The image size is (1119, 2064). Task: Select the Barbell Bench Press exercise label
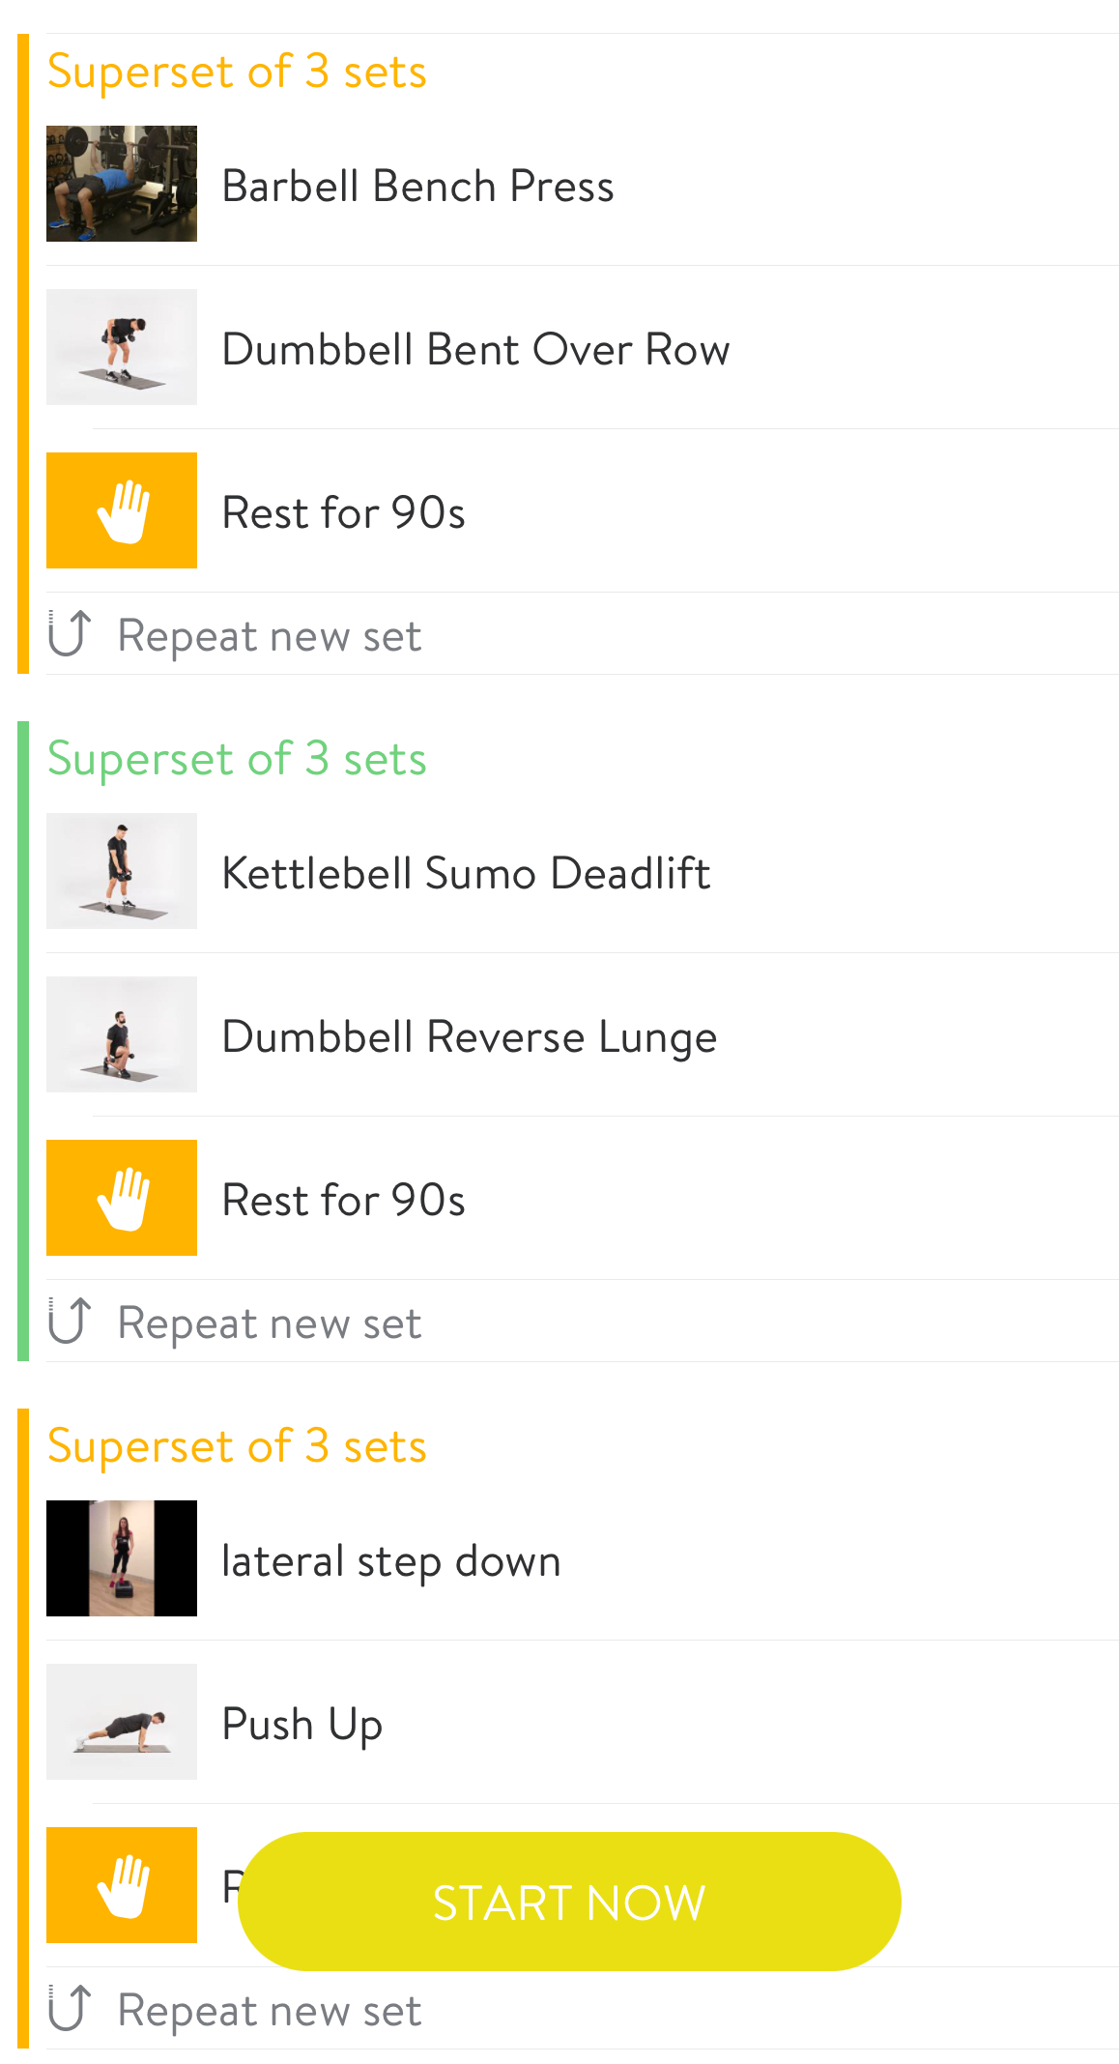[x=417, y=186]
